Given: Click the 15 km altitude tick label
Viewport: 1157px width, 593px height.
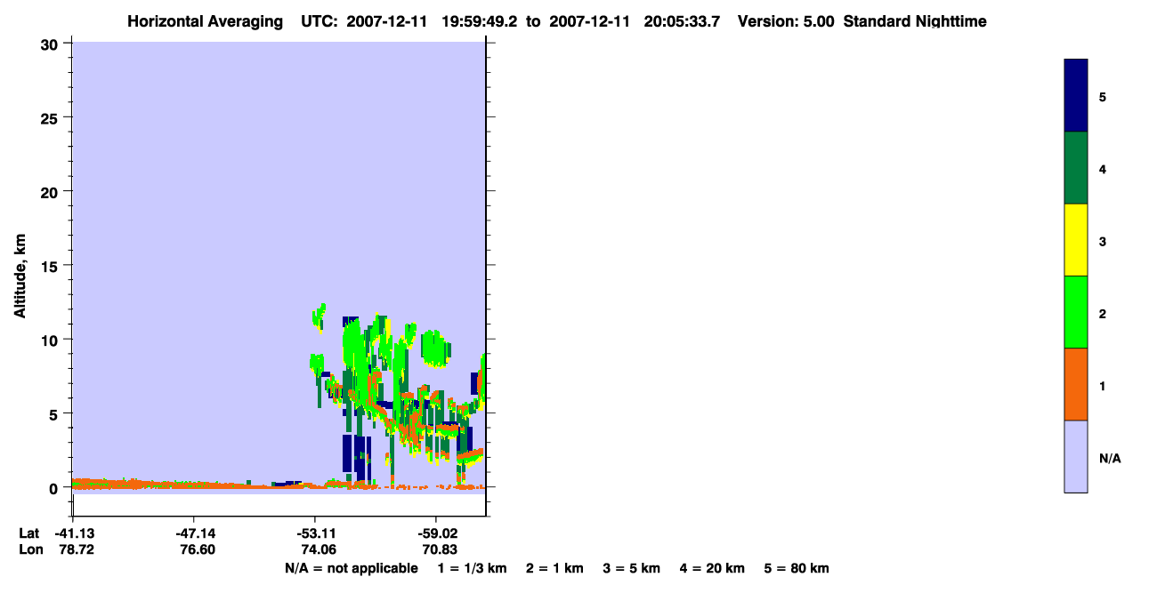Looking at the screenshot, I should [52, 266].
